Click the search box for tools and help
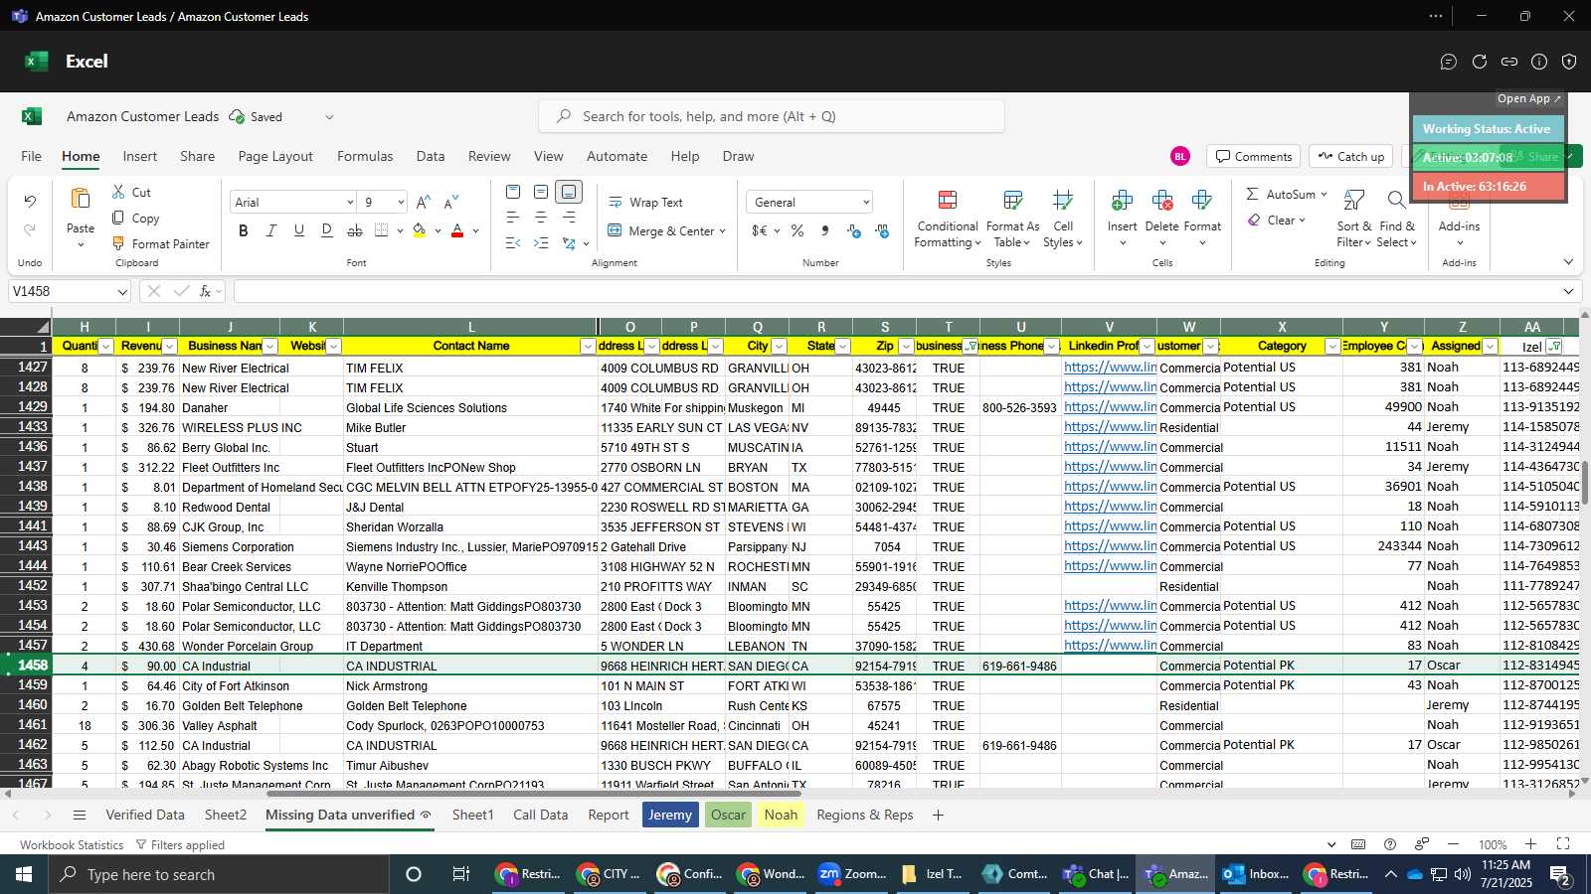 click(x=772, y=116)
